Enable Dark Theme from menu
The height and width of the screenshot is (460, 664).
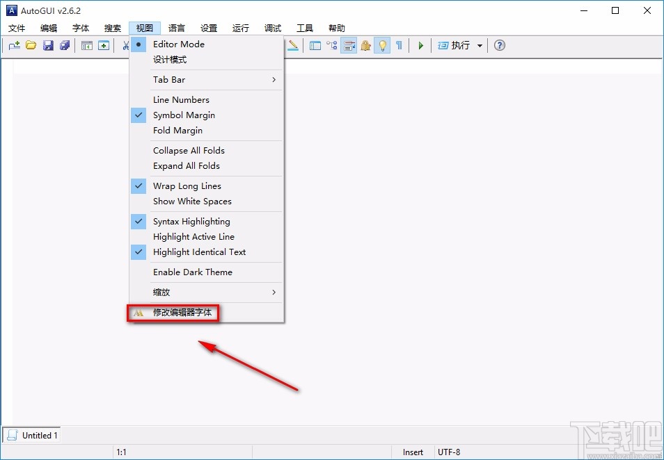[207, 272]
